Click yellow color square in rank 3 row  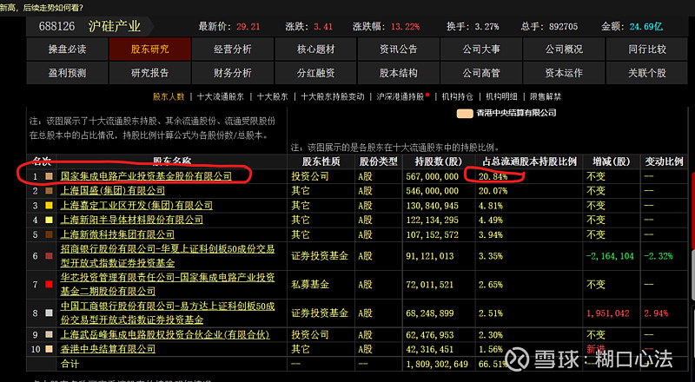49,206
